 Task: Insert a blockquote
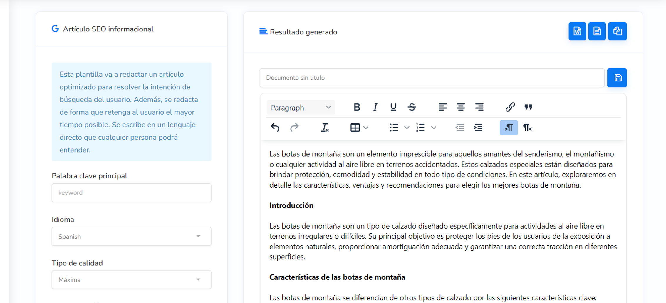[528, 107]
